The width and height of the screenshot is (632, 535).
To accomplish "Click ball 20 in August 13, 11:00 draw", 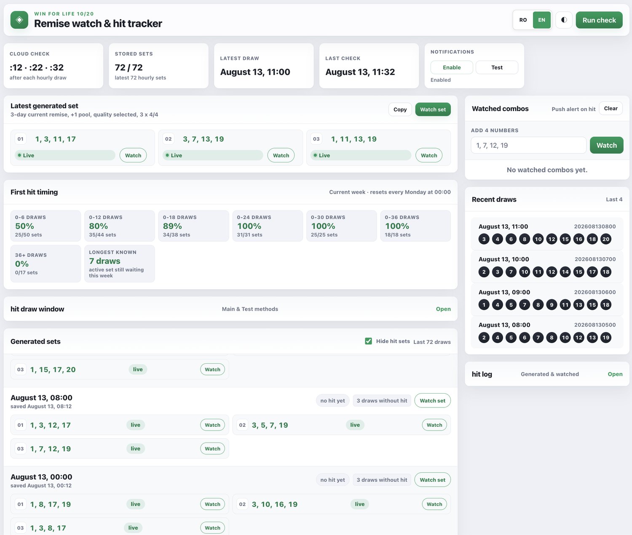I will [x=606, y=239].
